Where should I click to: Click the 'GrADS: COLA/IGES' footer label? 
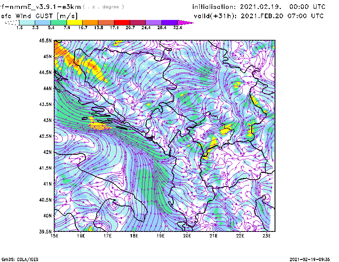pyautogui.click(x=20, y=259)
